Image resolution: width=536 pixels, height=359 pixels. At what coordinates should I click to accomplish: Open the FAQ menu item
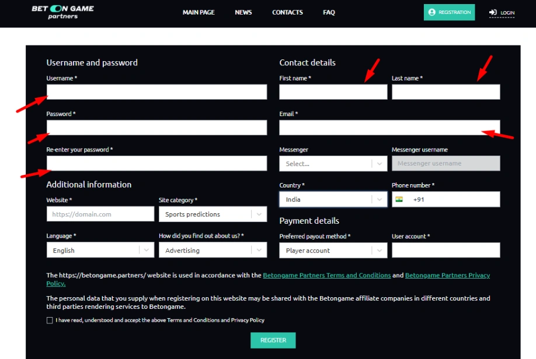pos(329,12)
